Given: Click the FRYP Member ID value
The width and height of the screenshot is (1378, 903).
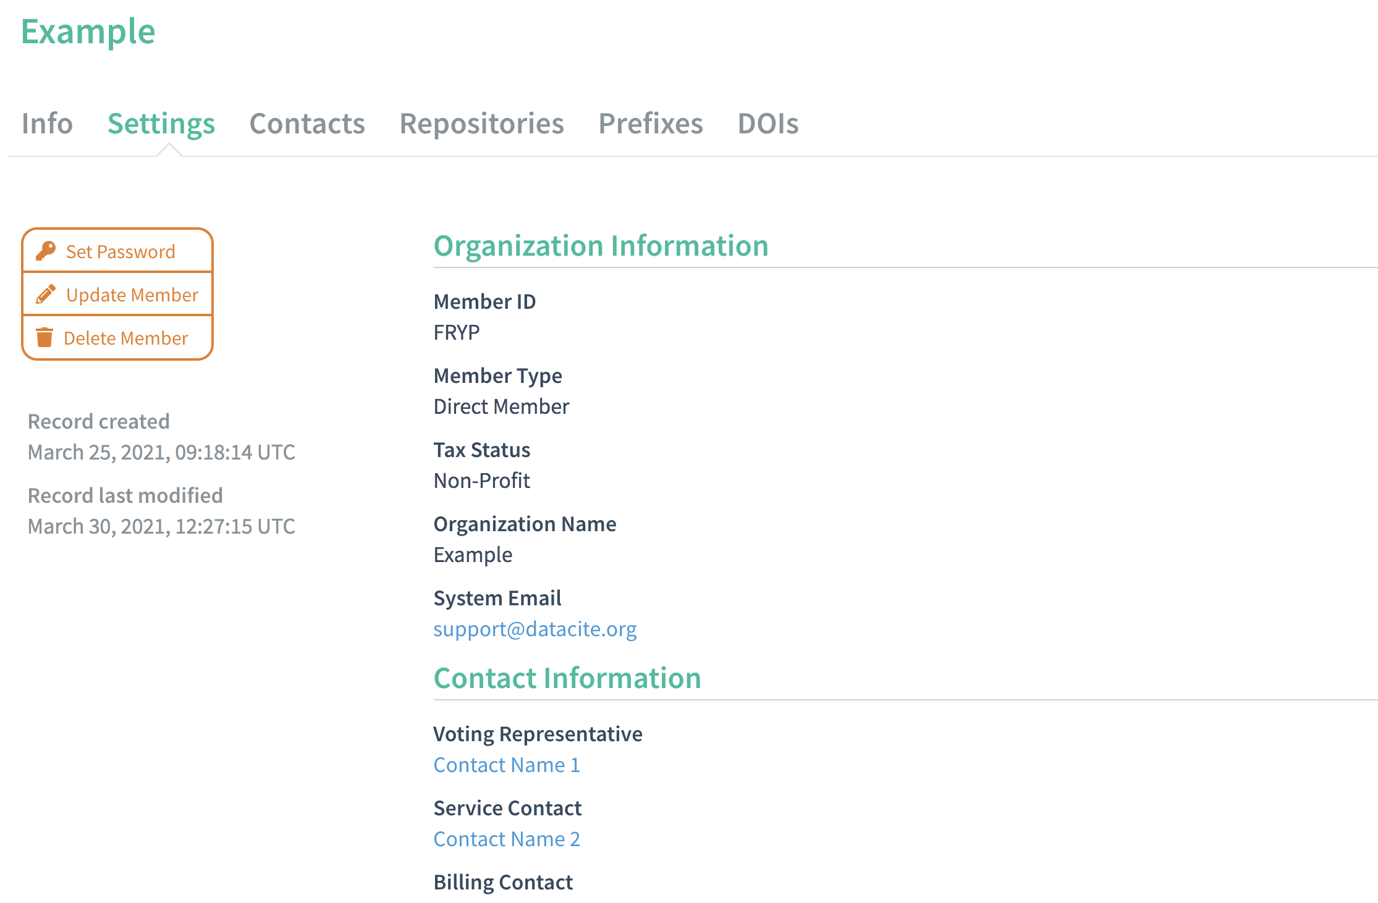Looking at the screenshot, I should coord(457,332).
